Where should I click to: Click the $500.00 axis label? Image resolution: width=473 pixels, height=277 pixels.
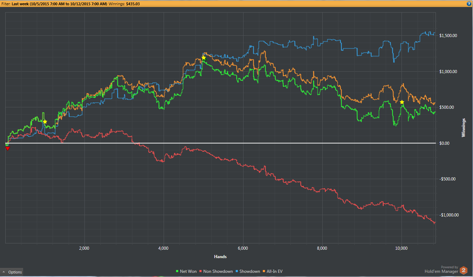click(447, 107)
